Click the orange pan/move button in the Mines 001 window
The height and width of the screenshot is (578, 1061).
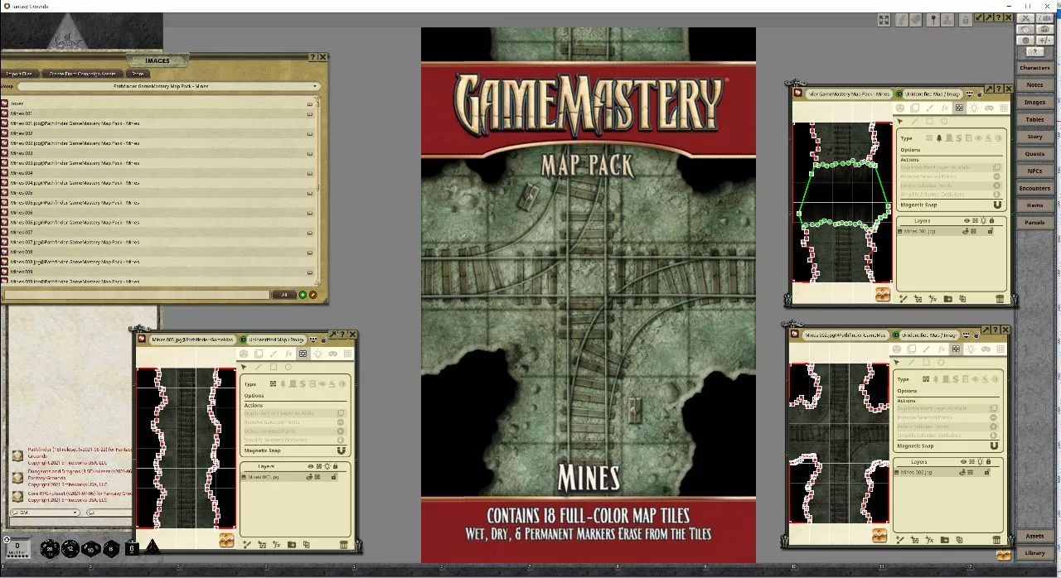(883, 294)
